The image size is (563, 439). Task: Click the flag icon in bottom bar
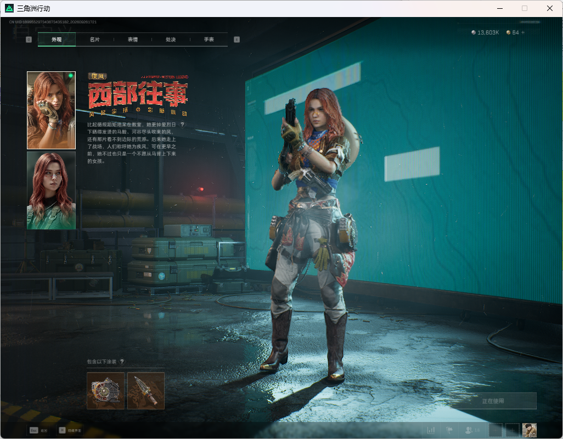pos(449,430)
